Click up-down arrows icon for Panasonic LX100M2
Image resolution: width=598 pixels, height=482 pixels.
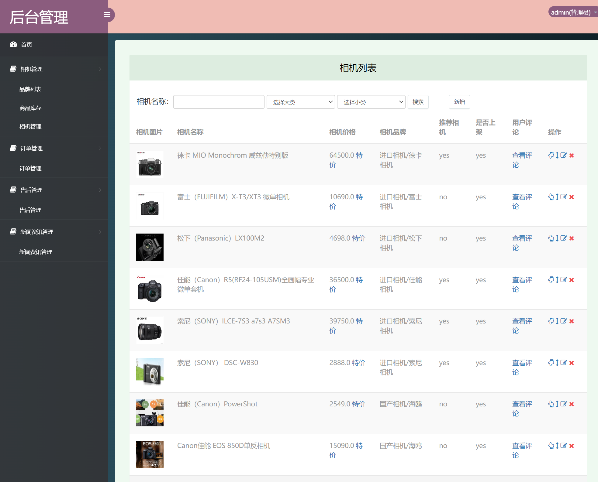[x=557, y=238]
